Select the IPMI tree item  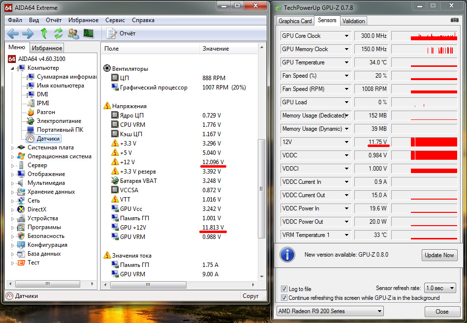(x=38, y=103)
